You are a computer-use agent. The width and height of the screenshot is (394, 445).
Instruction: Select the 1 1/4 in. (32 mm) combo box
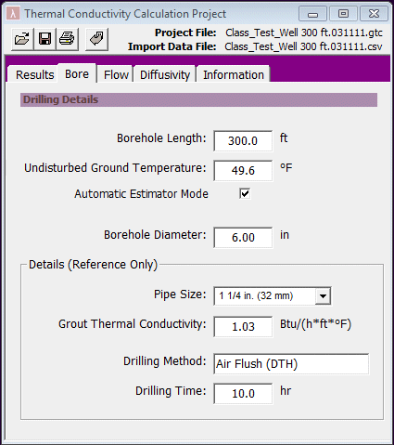pyautogui.click(x=273, y=296)
